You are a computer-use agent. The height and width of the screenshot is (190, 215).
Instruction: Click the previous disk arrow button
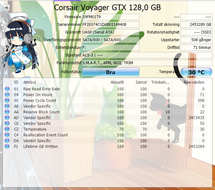6,8
